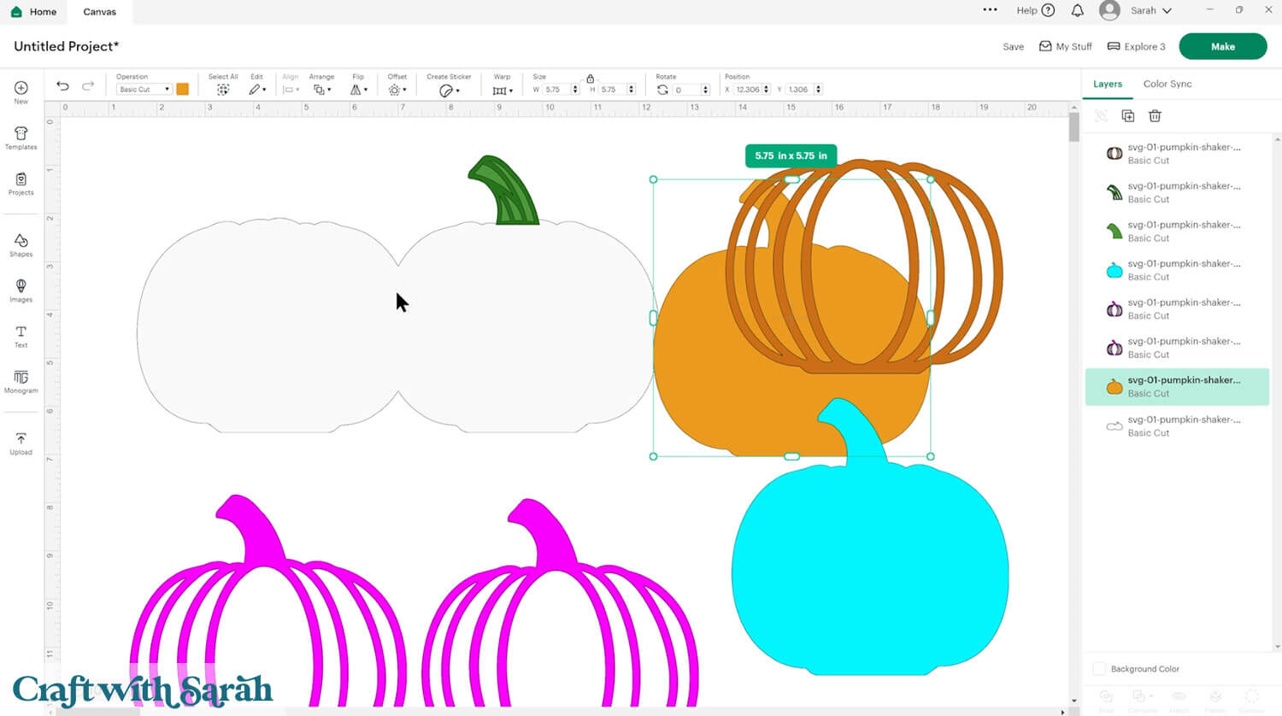Open the Sarah account dropdown
This screenshot has height=716, width=1282.
click(1150, 11)
